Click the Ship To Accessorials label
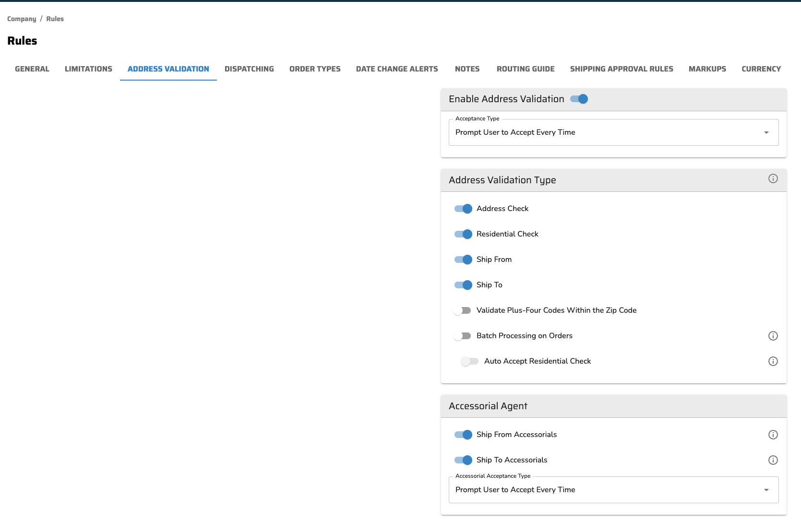This screenshot has width=801, height=521. (512, 460)
